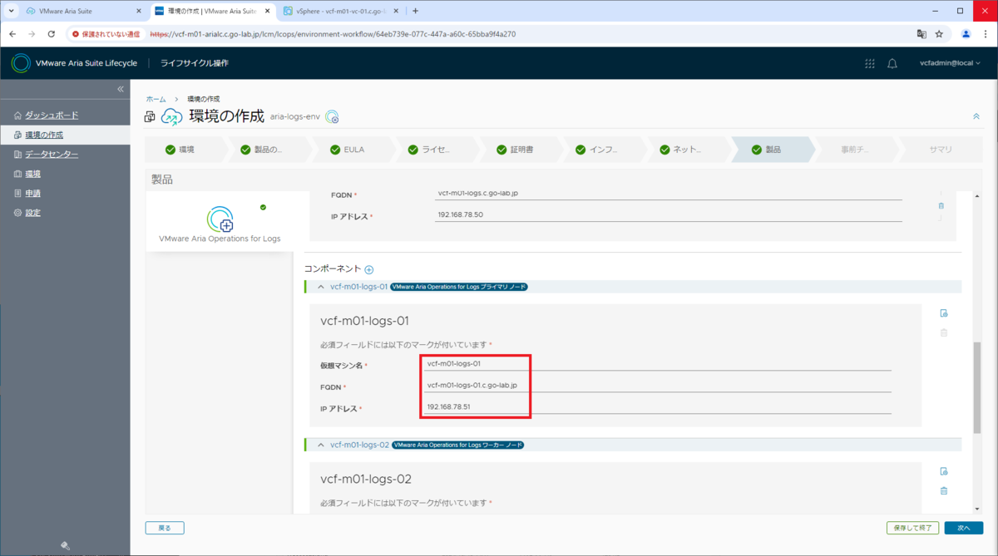Open the Chrome three-dot menu
Screen dimensions: 998x556
984,34
